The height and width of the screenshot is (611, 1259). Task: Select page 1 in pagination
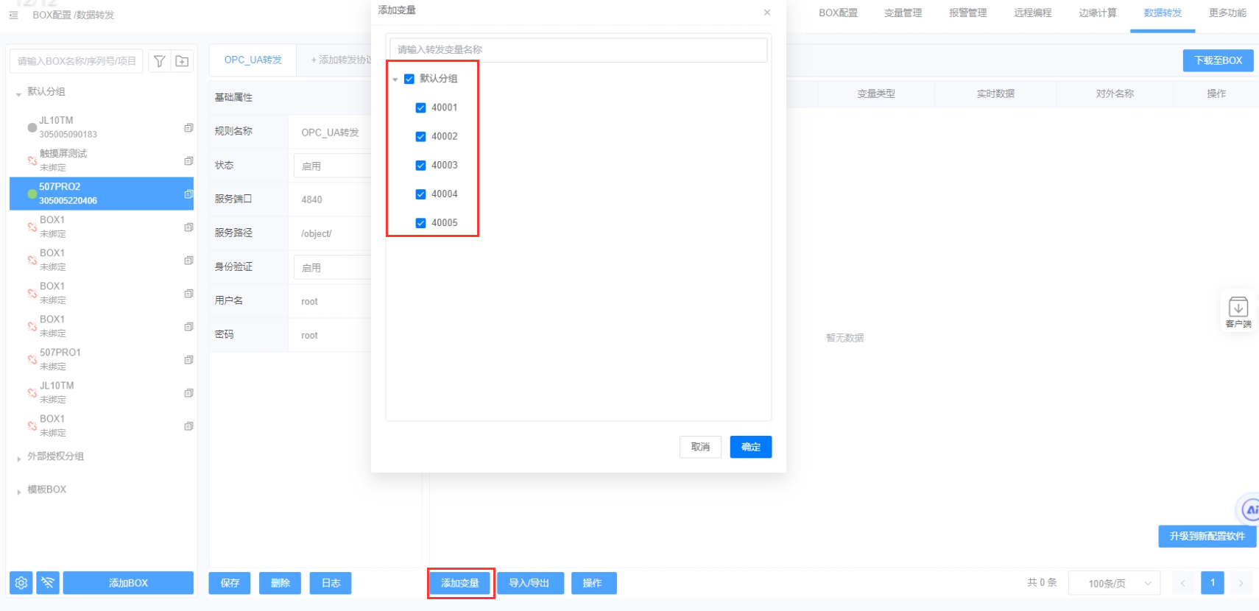(1212, 583)
